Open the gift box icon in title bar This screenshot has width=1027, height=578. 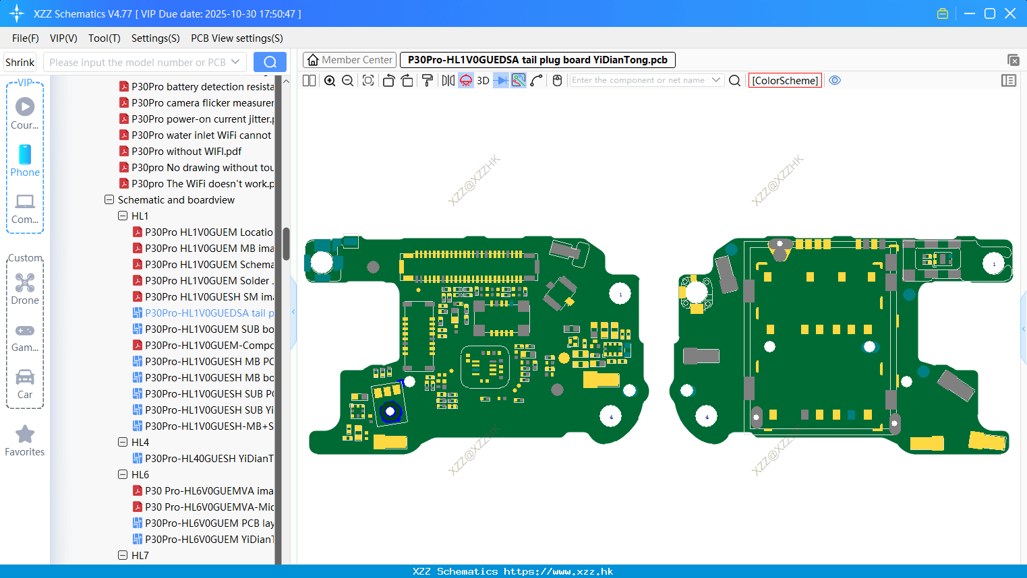click(943, 13)
